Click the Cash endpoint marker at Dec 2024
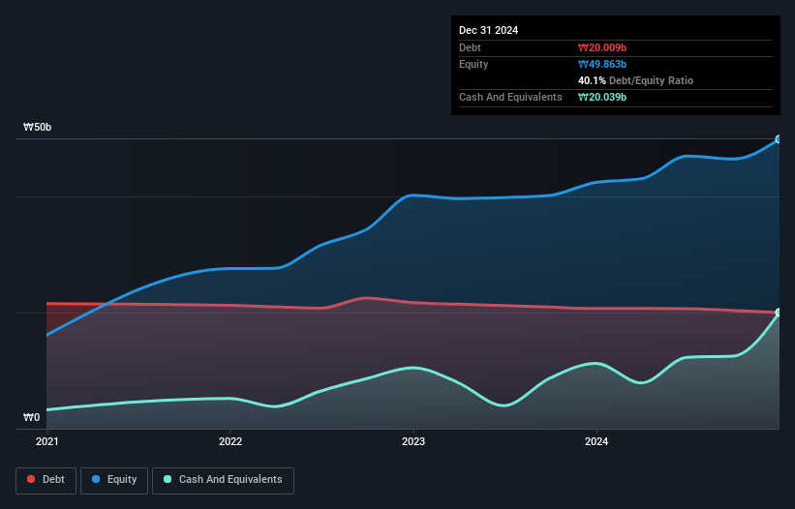Image resolution: width=795 pixels, height=509 pixels. pos(779,313)
